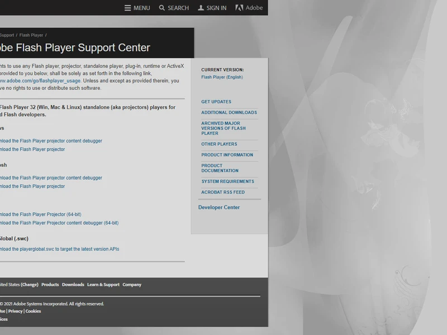This screenshot has height=335, width=447.
Task: Open the hamburger MENU icon
Action: coord(127,8)
